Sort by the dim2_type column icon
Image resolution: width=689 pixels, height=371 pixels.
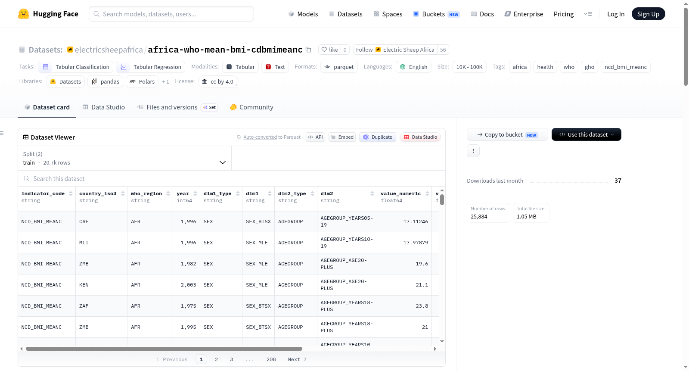(x=312, y=193)
